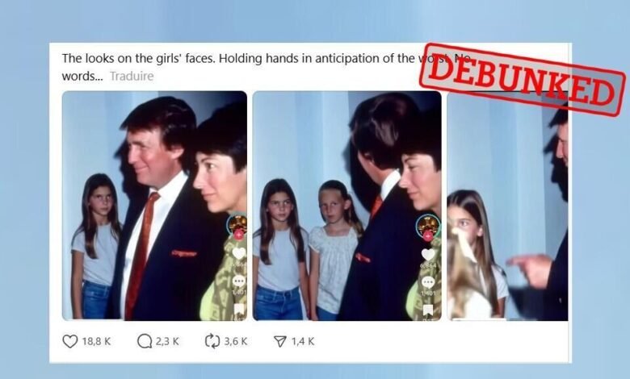Click the red follow plus badge in the first photo

point(238,235)
